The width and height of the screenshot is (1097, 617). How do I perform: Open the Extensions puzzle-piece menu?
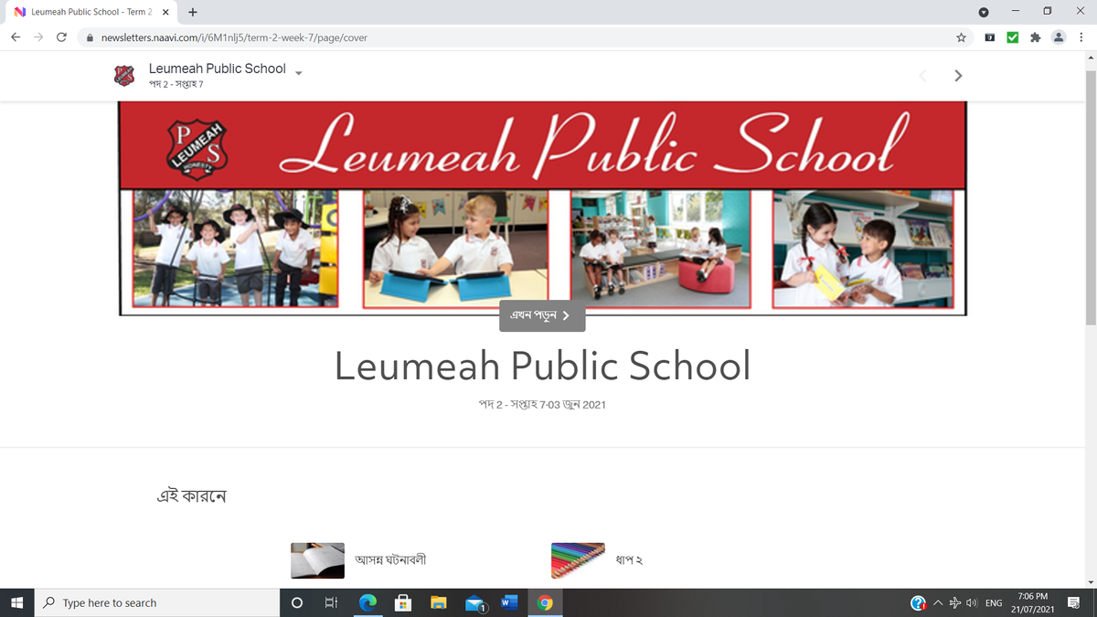click(x=1035, y=37)
